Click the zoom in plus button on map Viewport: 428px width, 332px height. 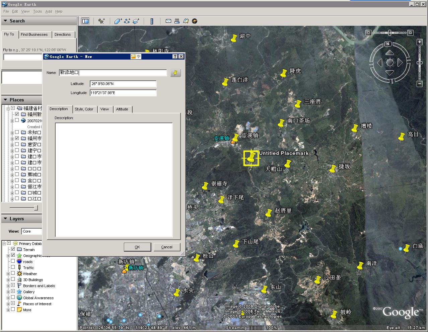click(420, 42)
